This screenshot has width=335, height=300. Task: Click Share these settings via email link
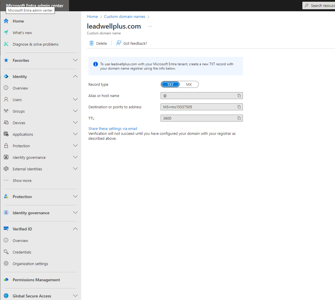point(113,128)
